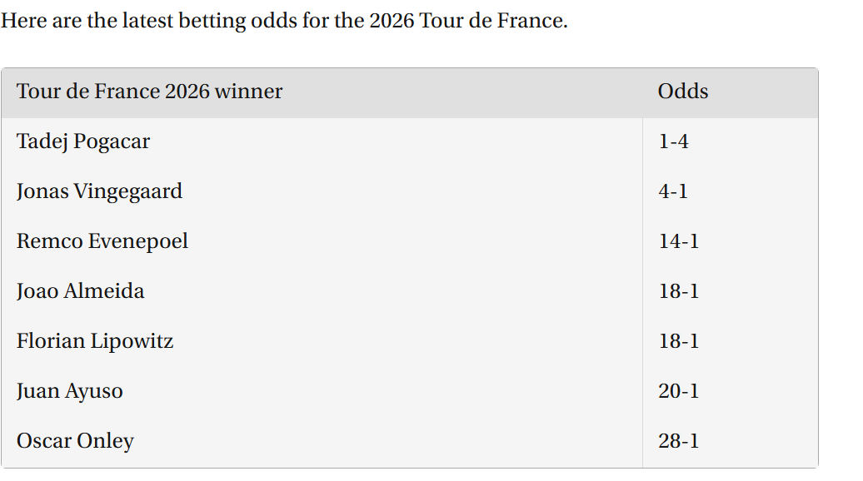Select the Jonas Vingegaard name cell
The width and height of the screenshot is (863, 481).
(x=99, y=191)
